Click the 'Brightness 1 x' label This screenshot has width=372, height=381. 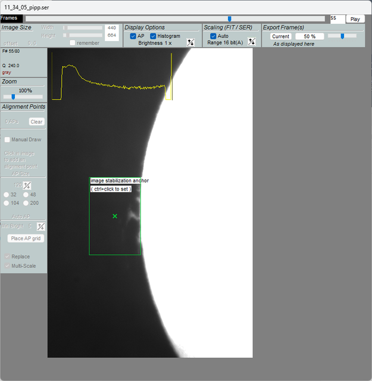(x=155, y=43)
